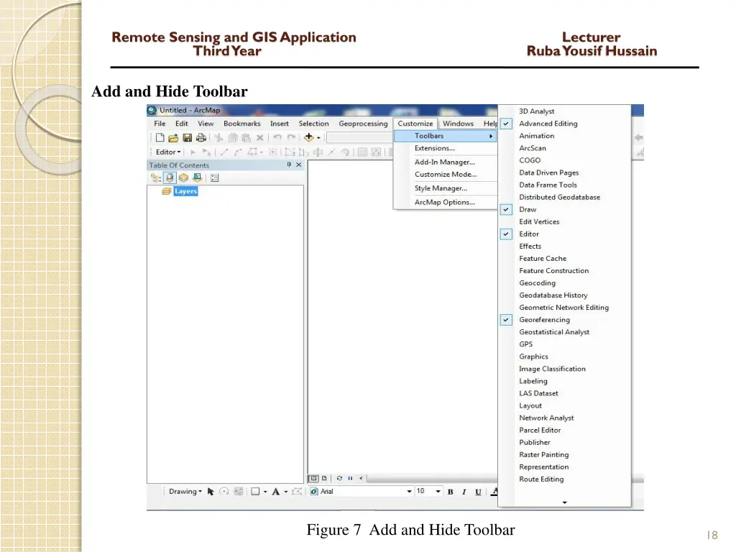Open Add-In Manager...
The image size is (736, 552).
[445, 162]
